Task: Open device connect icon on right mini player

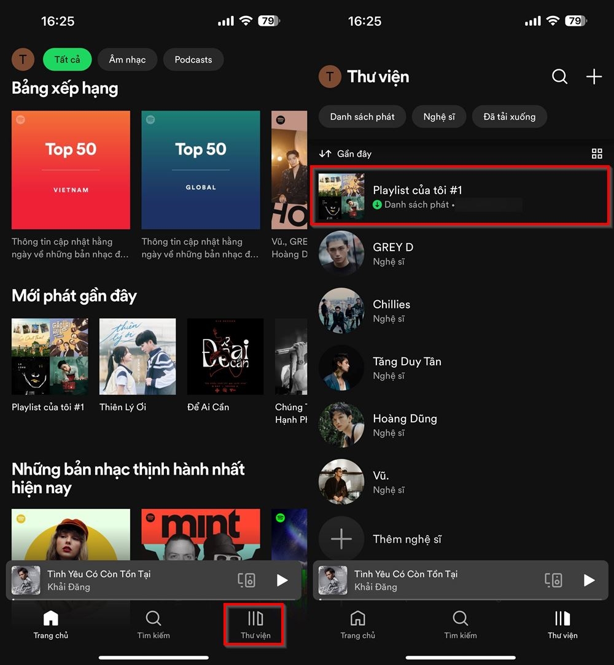Action: pos(553,580)
